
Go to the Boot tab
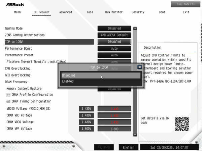tap(162, 12)
